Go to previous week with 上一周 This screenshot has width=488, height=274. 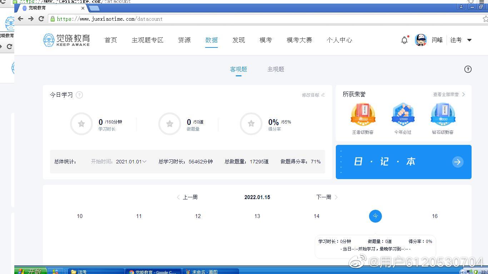187,197
